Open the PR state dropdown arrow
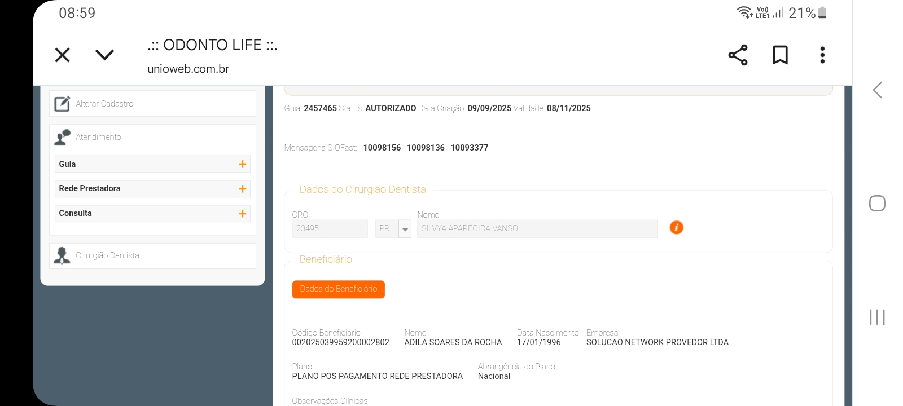Image resolution: width=903 pixels, height=406 pixels. pyautogui.click(x=405, y=228)
